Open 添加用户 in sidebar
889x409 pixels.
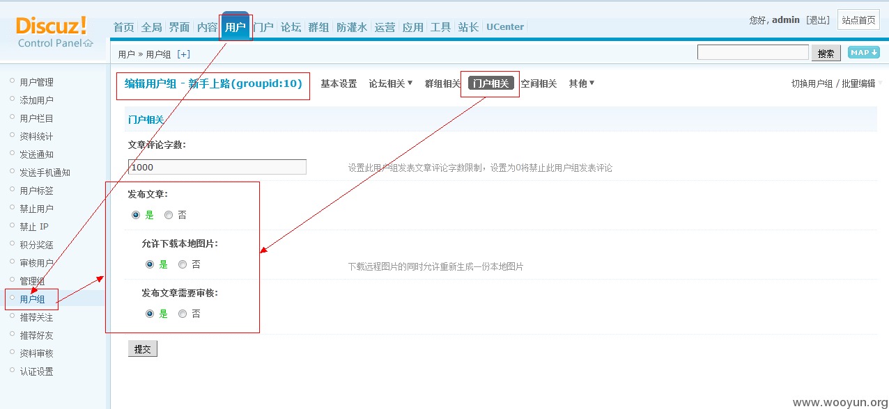click(36, 100)
